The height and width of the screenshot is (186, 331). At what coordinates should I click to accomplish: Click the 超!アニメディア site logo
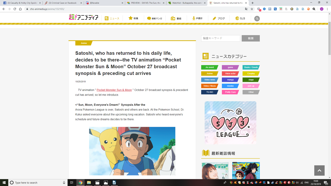click(84, 18)
